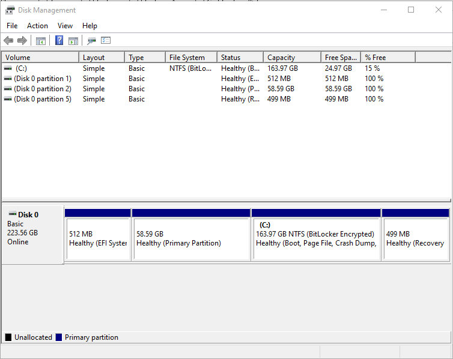The width and height of the screenshot is (453, 359).
Task: Sort by the Status column header
Action: (x=241, y=58)
